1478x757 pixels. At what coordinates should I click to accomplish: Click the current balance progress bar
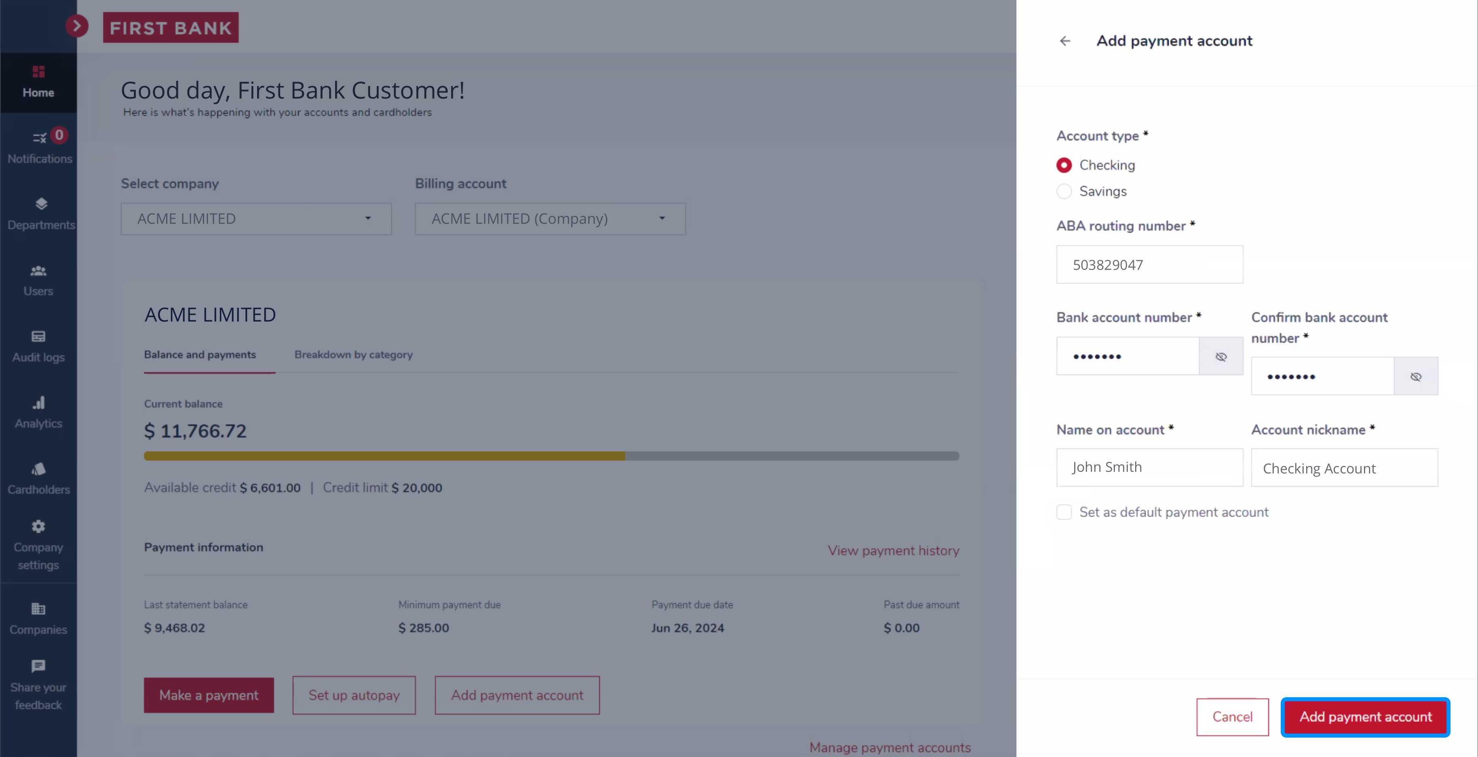pyautogui.click(x=551, y=456)
